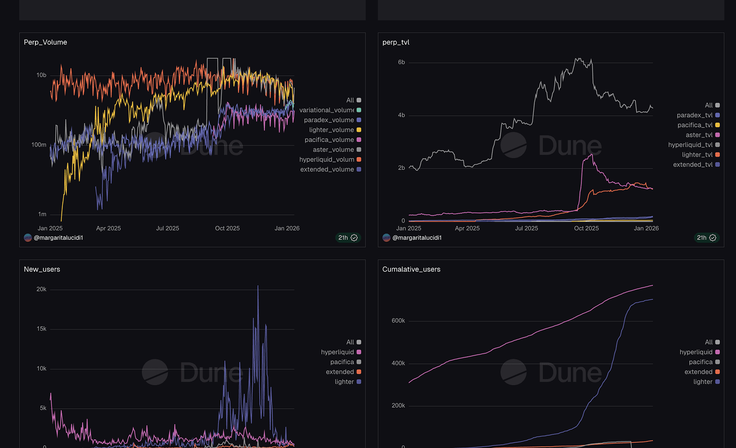Click the Dune watermark in perp_tvl chart
The height and width of the screenshot is (448, 736).
coord(550,146)
